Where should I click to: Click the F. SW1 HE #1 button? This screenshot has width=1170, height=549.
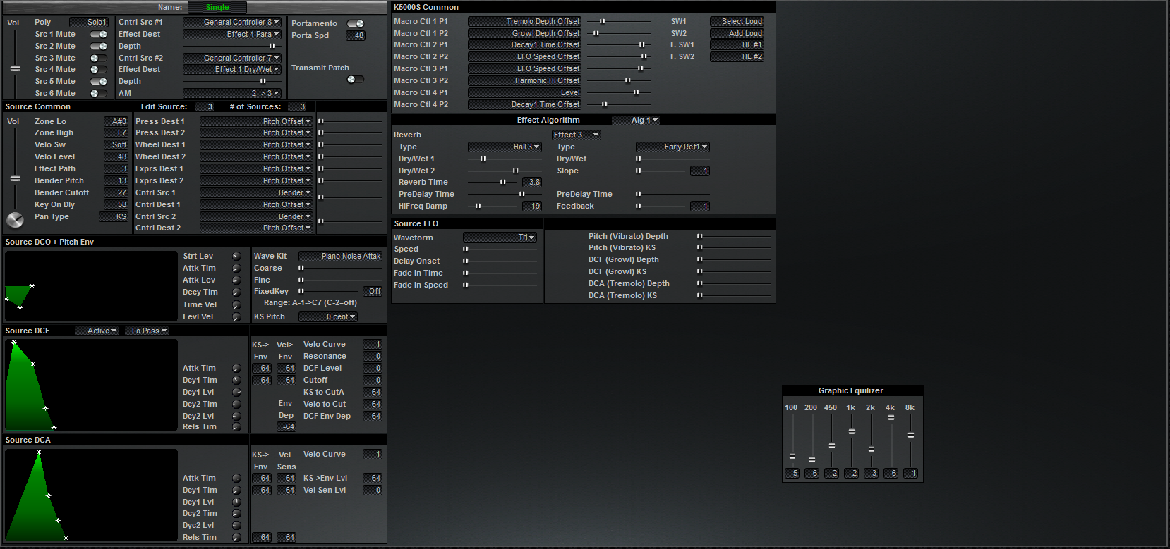coord(737,45)
